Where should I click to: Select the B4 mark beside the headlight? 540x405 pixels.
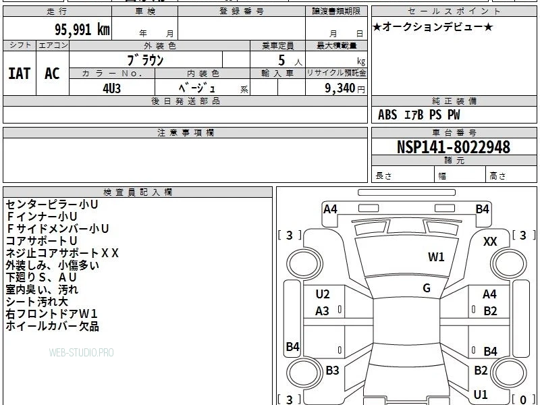tap(482, 209)
